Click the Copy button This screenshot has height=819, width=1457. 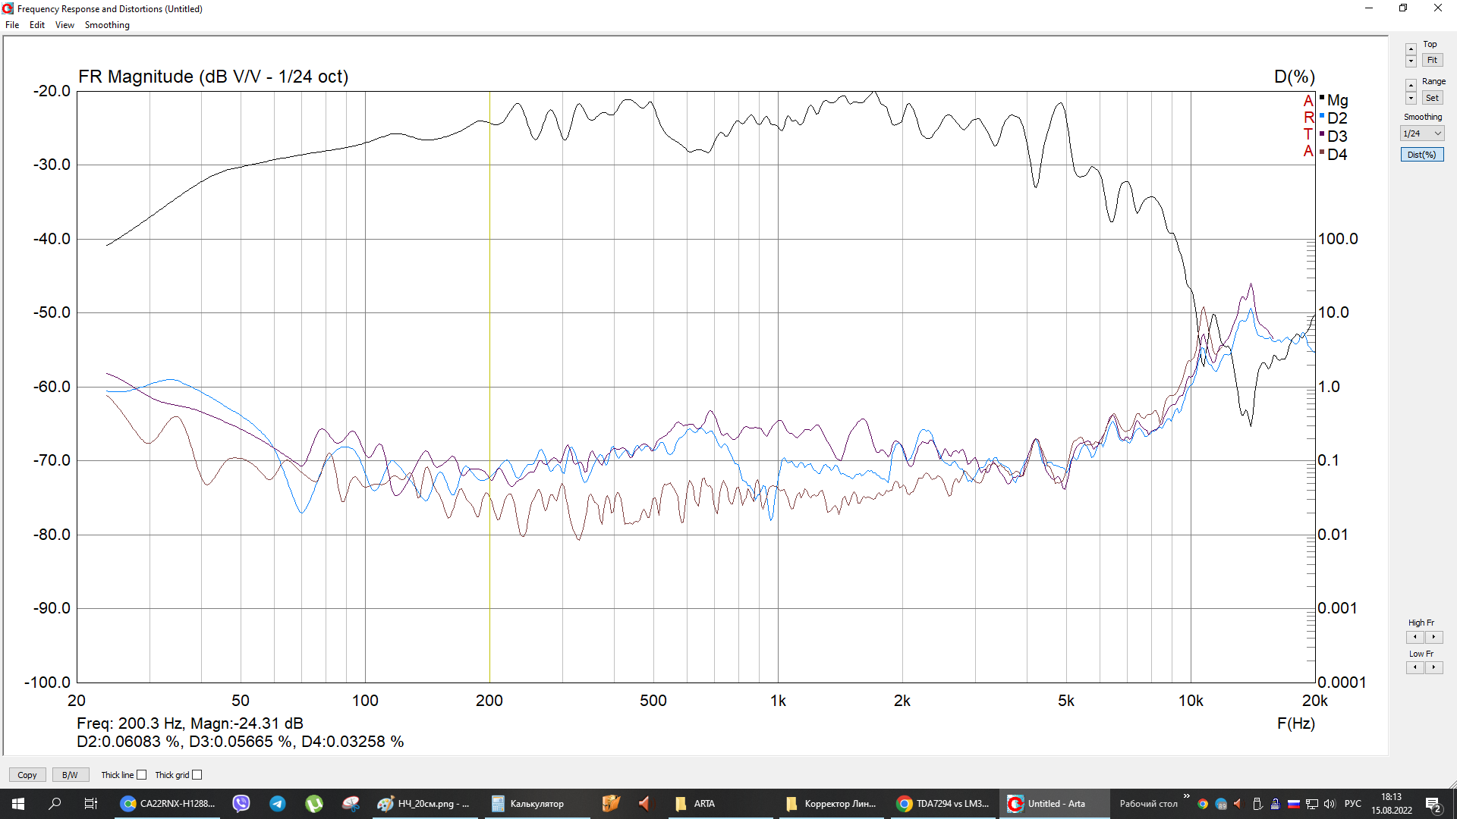(27, 775)
